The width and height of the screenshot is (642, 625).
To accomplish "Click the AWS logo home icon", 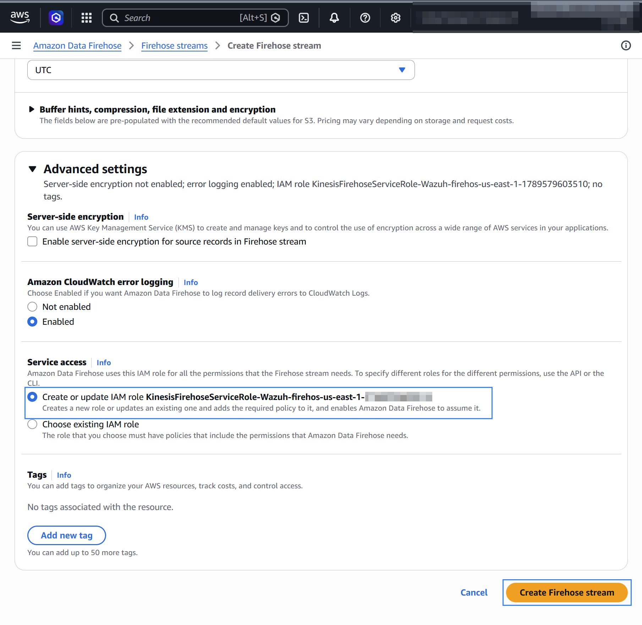I will tap(20, 17).
